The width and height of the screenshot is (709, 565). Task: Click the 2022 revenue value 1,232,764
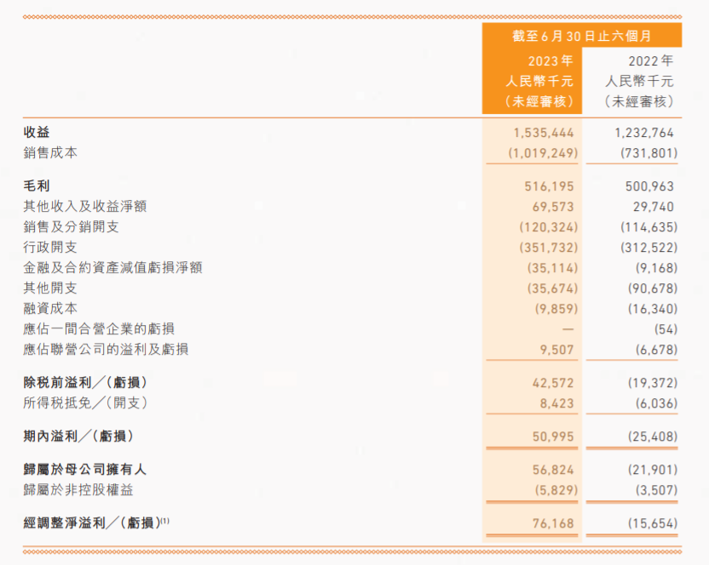click(644, 133)
